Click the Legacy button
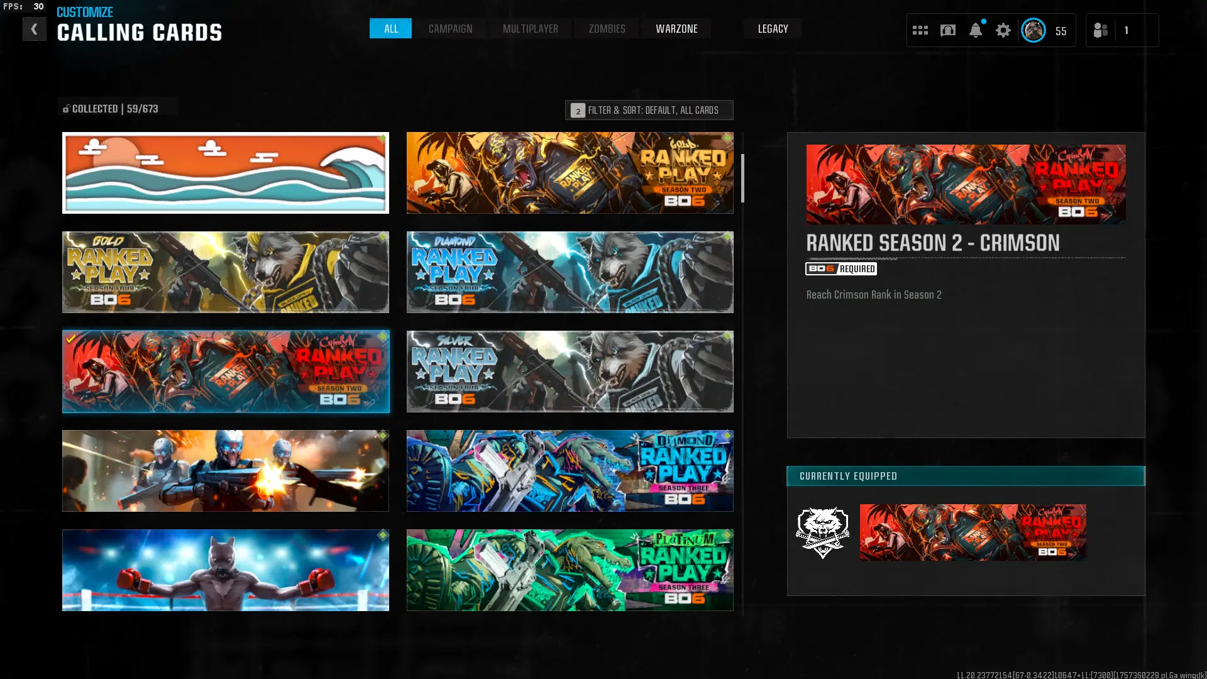This screenshot has height=679, width=1207. click(x=773, y=29)
